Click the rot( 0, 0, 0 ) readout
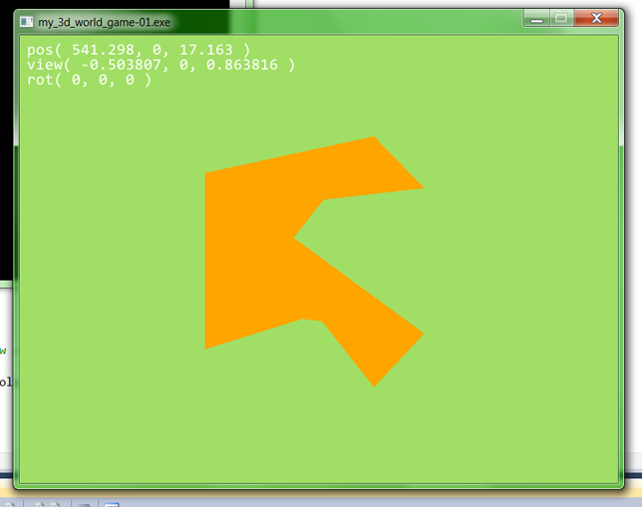 (89, 80)
